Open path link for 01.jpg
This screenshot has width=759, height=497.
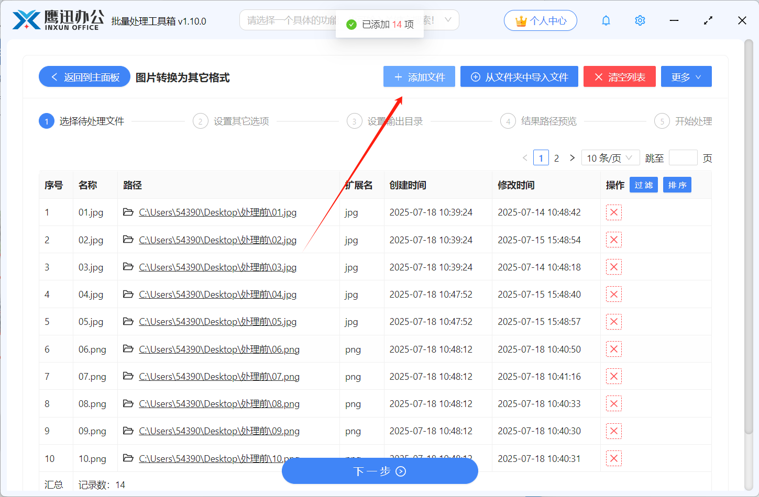(x=217, y=212)
